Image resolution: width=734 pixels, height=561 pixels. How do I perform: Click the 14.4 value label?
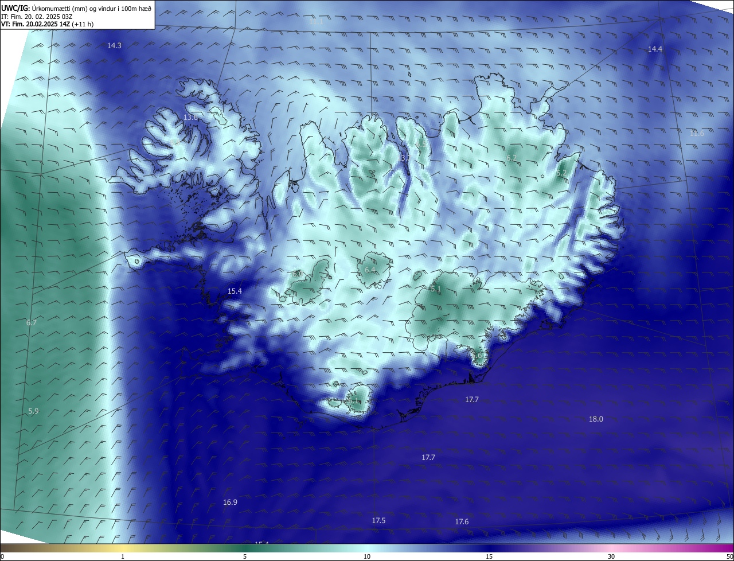655,49
